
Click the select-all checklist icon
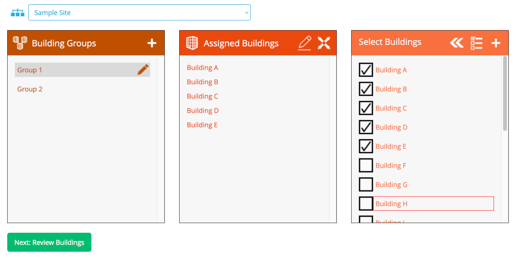[x=476, y=43]
